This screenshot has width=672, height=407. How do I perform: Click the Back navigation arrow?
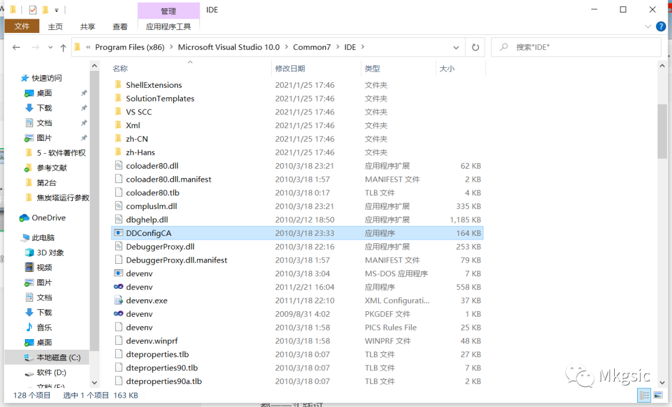(x=16, y=47)
